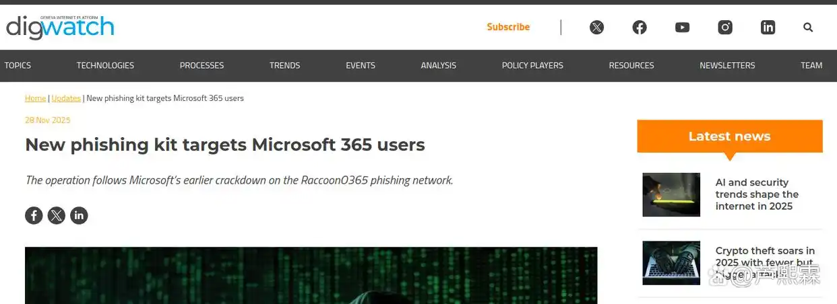
Task: Select the Policy Players menu item
Action: tap(532, 65)
